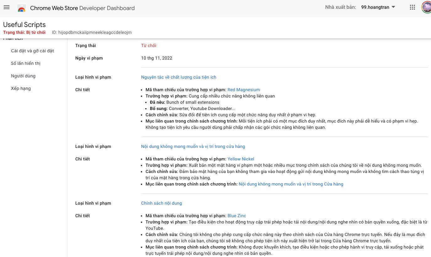Viewport: 431px width, 257px height.
Task: Click the violation date 10 thg 11, 2022
Action: [157, 58]
